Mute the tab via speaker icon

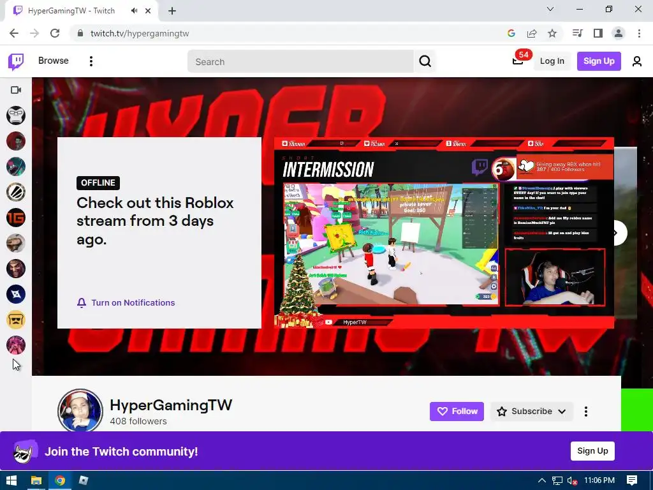pyautogui.click(x=134, y=11)
